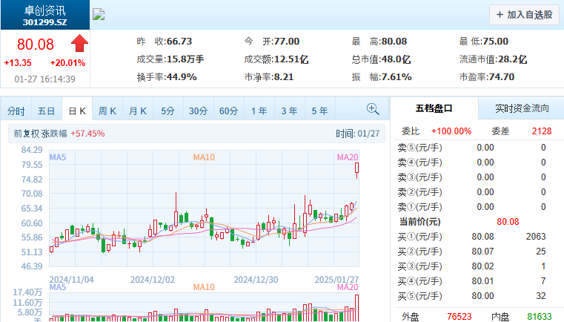The width and height of the screenshot is (564, 322).
Task: Open the 实时资金流向 panel tab
Action: click(522, 108)
